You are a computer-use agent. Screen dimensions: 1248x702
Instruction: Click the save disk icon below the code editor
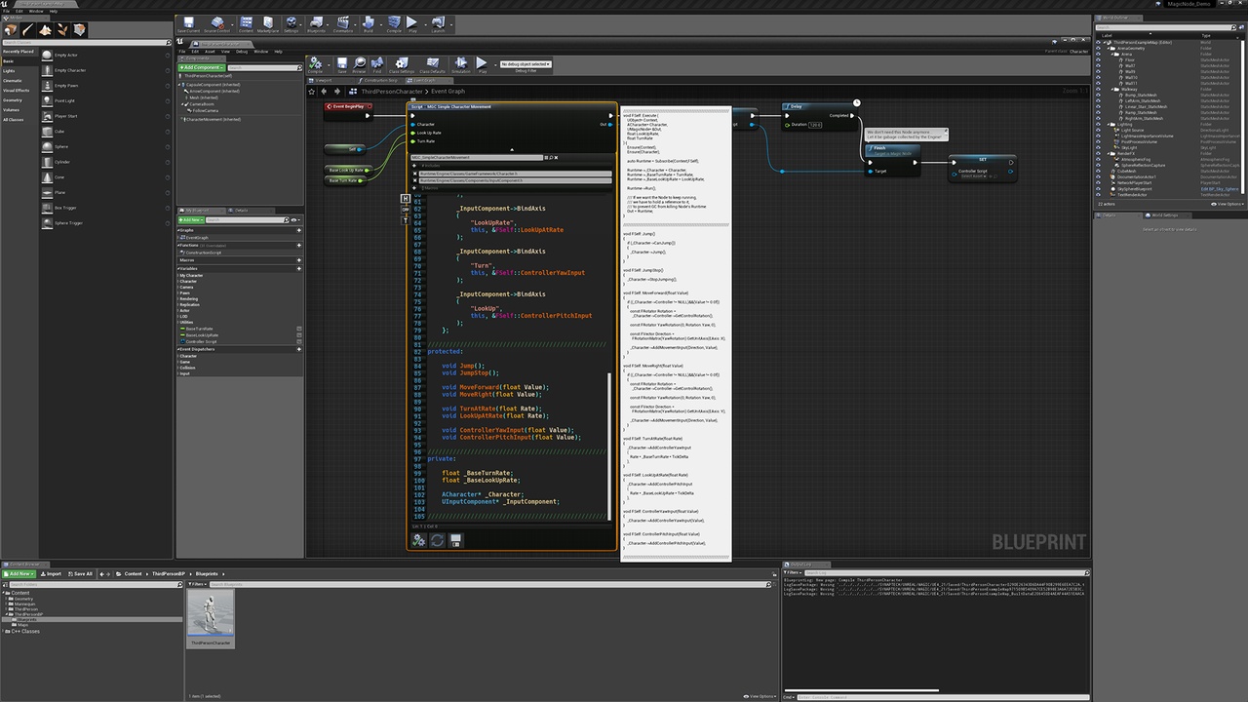[455, 539]
